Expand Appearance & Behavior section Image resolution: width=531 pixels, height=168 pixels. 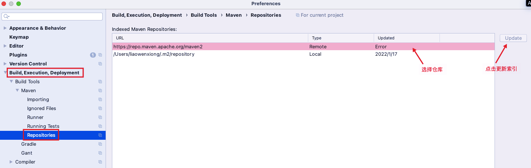[5, 28]
